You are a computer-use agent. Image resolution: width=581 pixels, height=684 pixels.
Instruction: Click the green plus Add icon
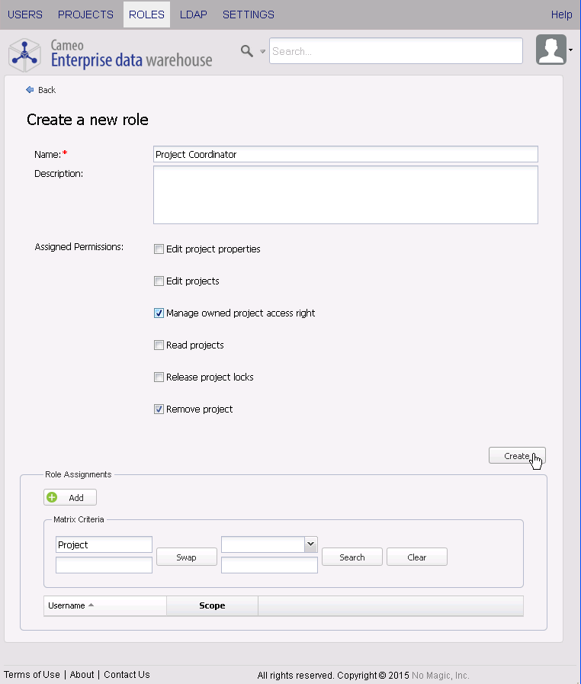[52, 497]
